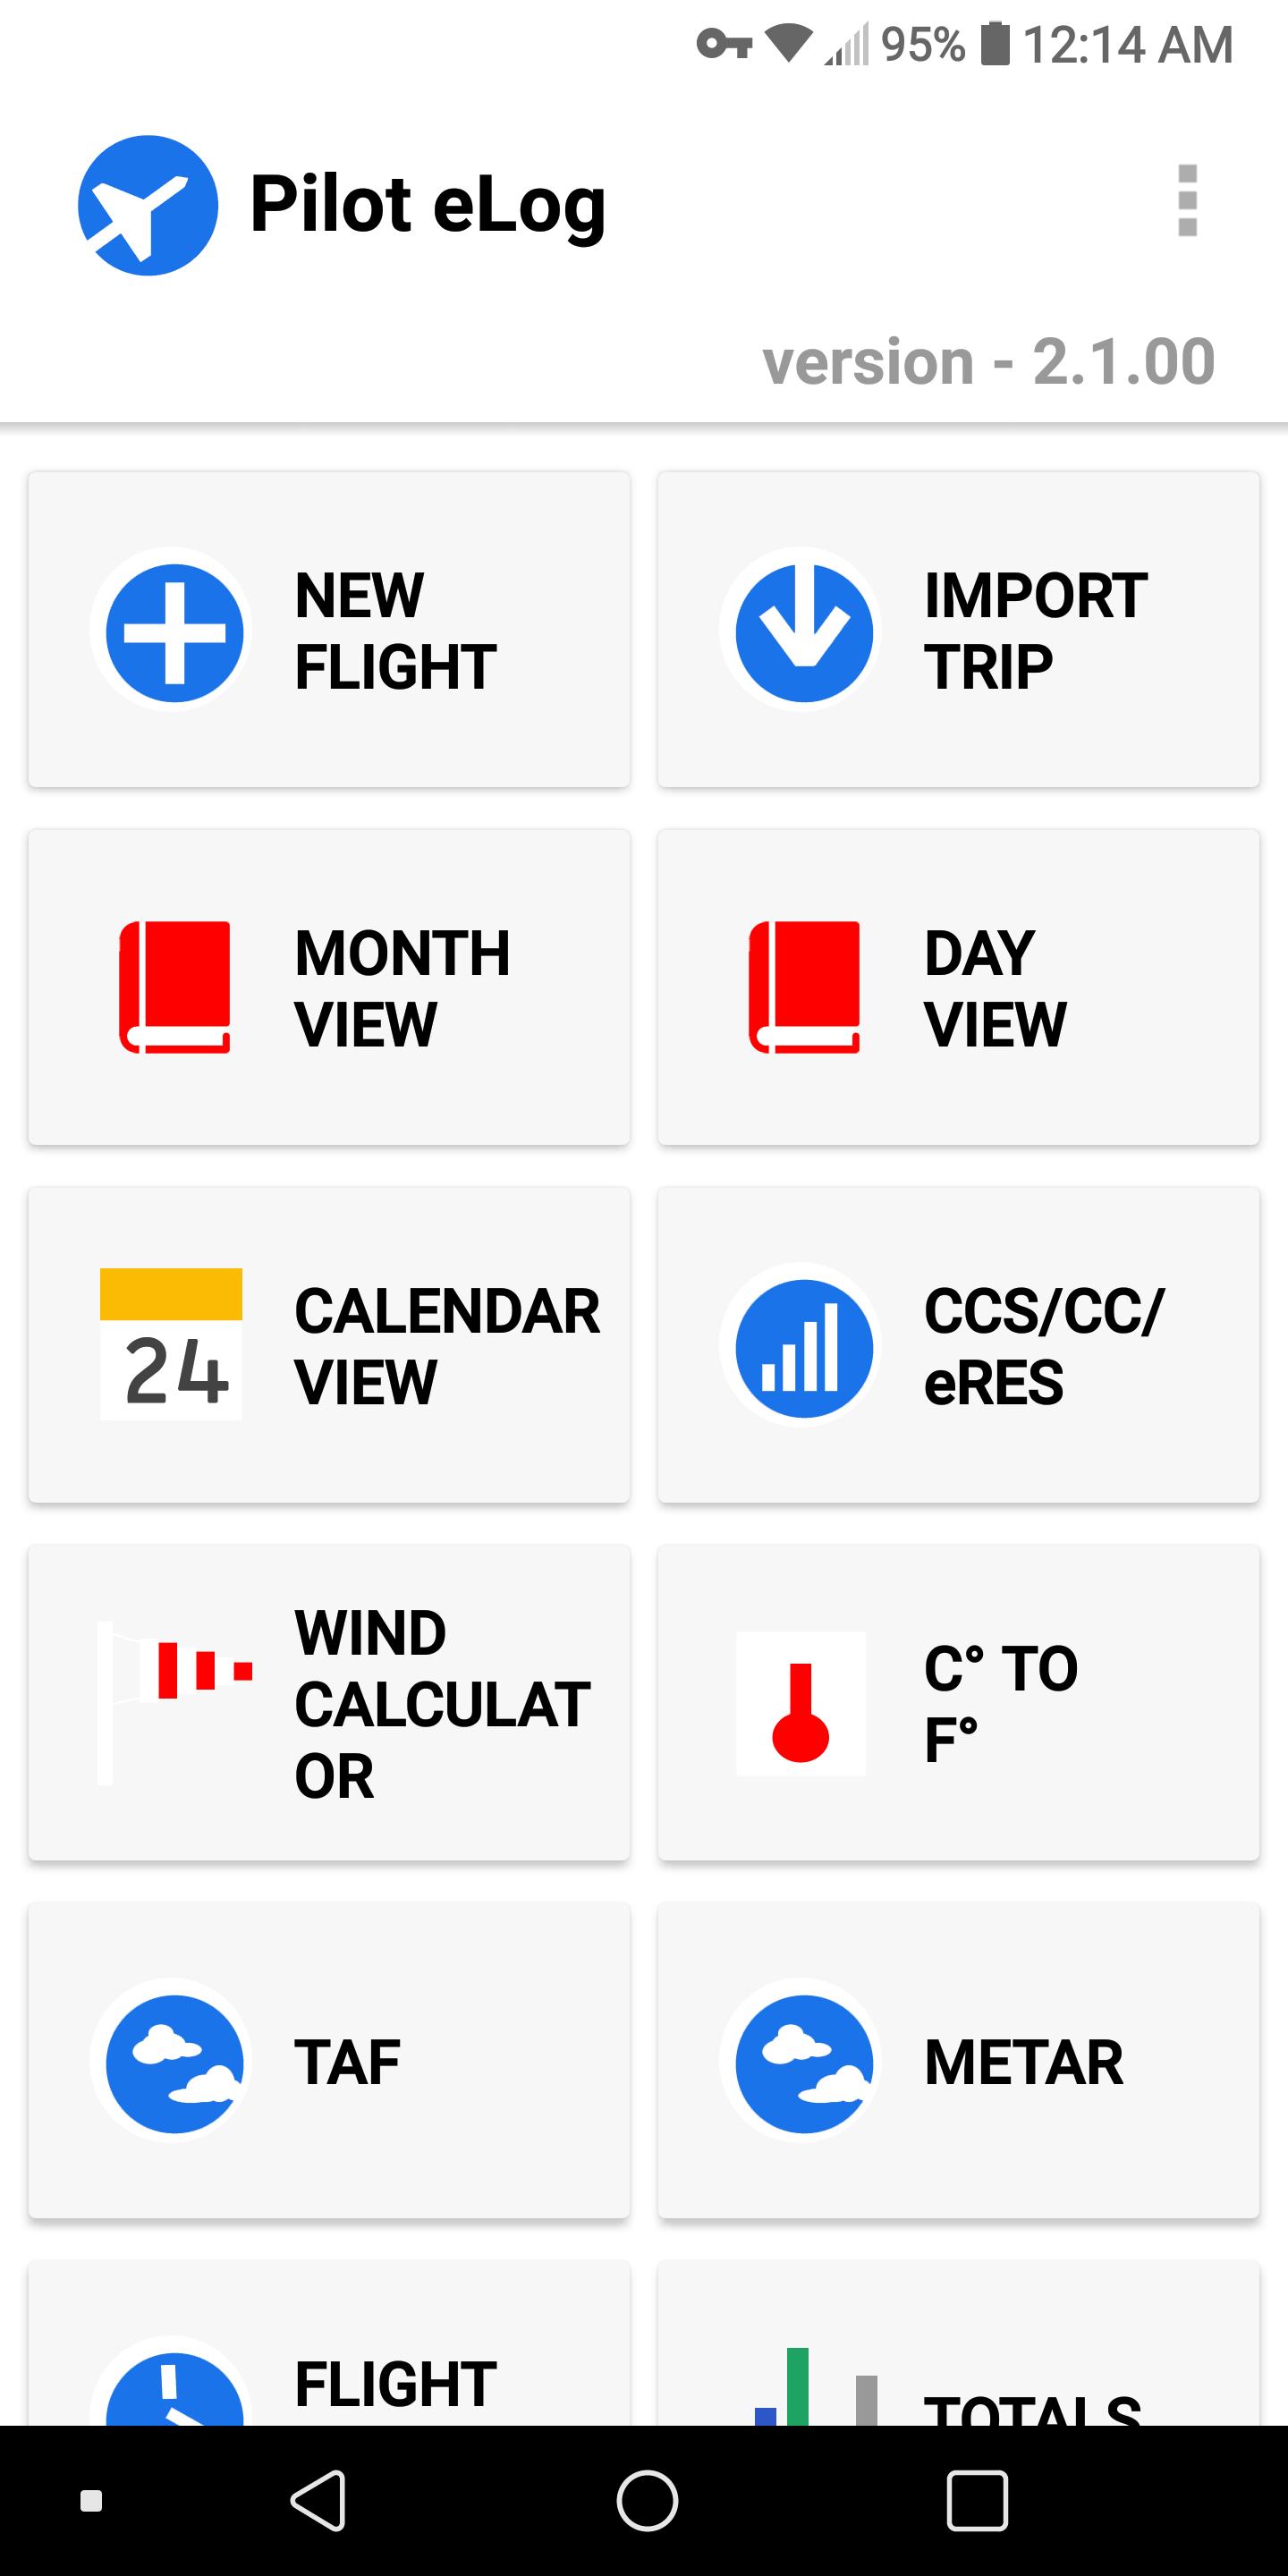Viewport: 1288px width, 2576px height.
Task: Tap the Android recent apps square button
Action: 976,2500
